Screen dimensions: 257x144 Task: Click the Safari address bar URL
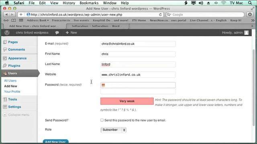(76, 14)
